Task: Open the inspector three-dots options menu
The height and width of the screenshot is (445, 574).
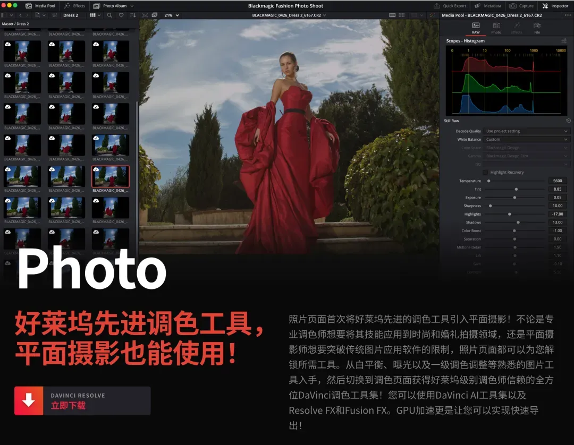Action: [568, 15]
